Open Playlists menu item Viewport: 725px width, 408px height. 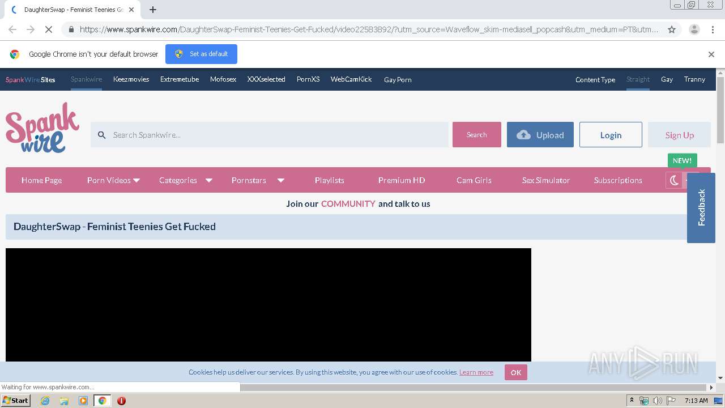(330, 180)
